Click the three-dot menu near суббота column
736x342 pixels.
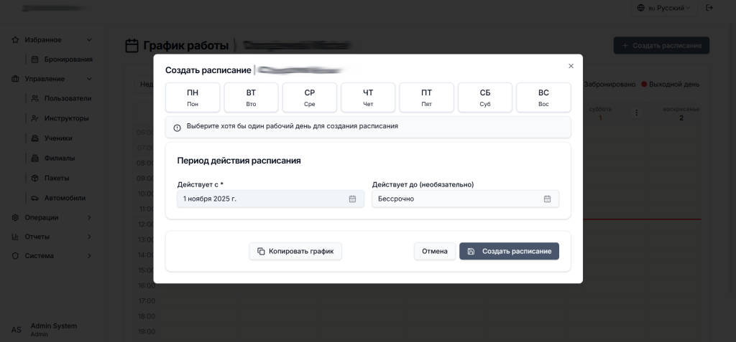click(x=635, y=113)
